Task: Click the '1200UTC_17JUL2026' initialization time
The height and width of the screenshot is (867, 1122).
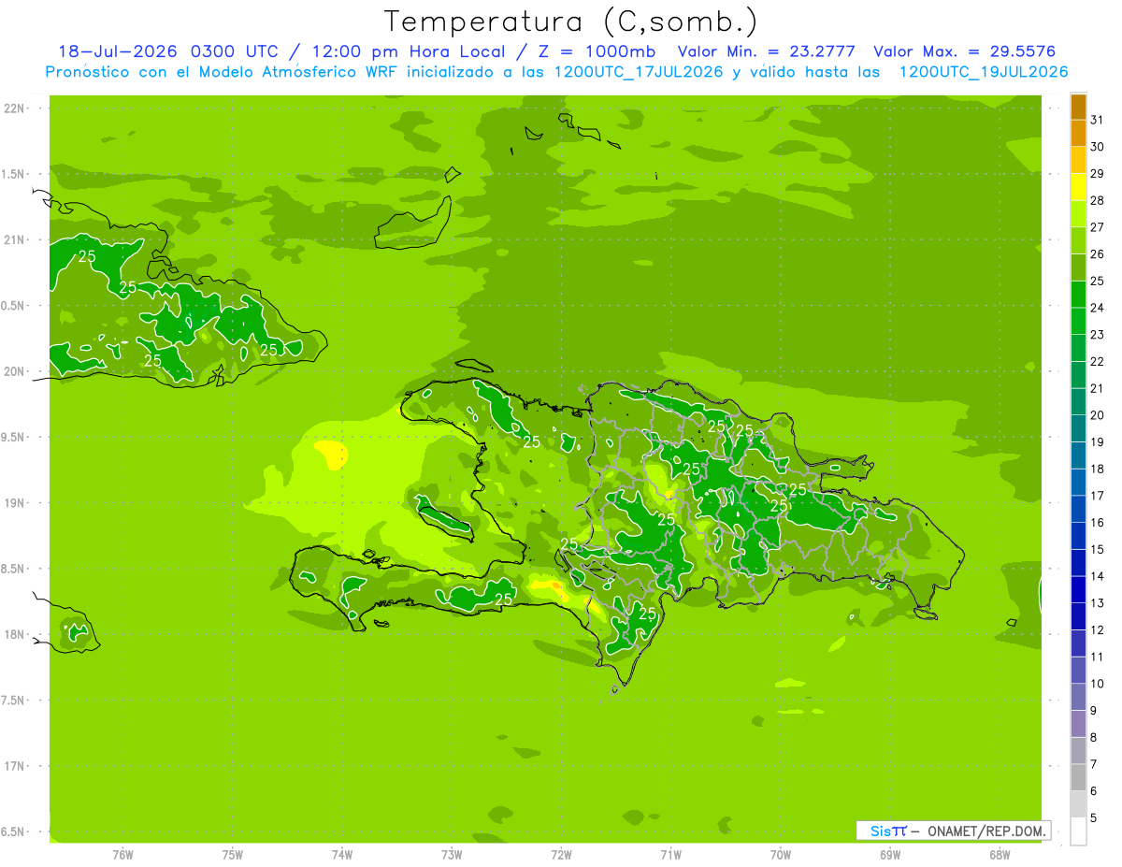Action: coord(637,72)
